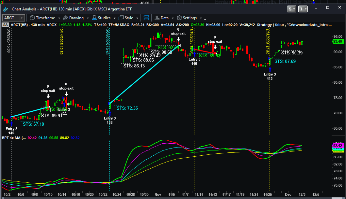
Task: Click the app logo in title bar
Action: (x=6, y=9)
